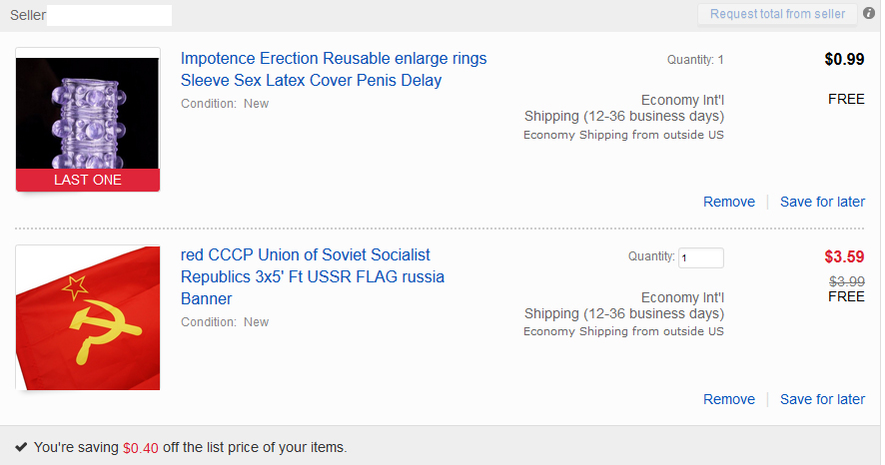Click the struck-through $3.99 original price

[x=847, y=281]
